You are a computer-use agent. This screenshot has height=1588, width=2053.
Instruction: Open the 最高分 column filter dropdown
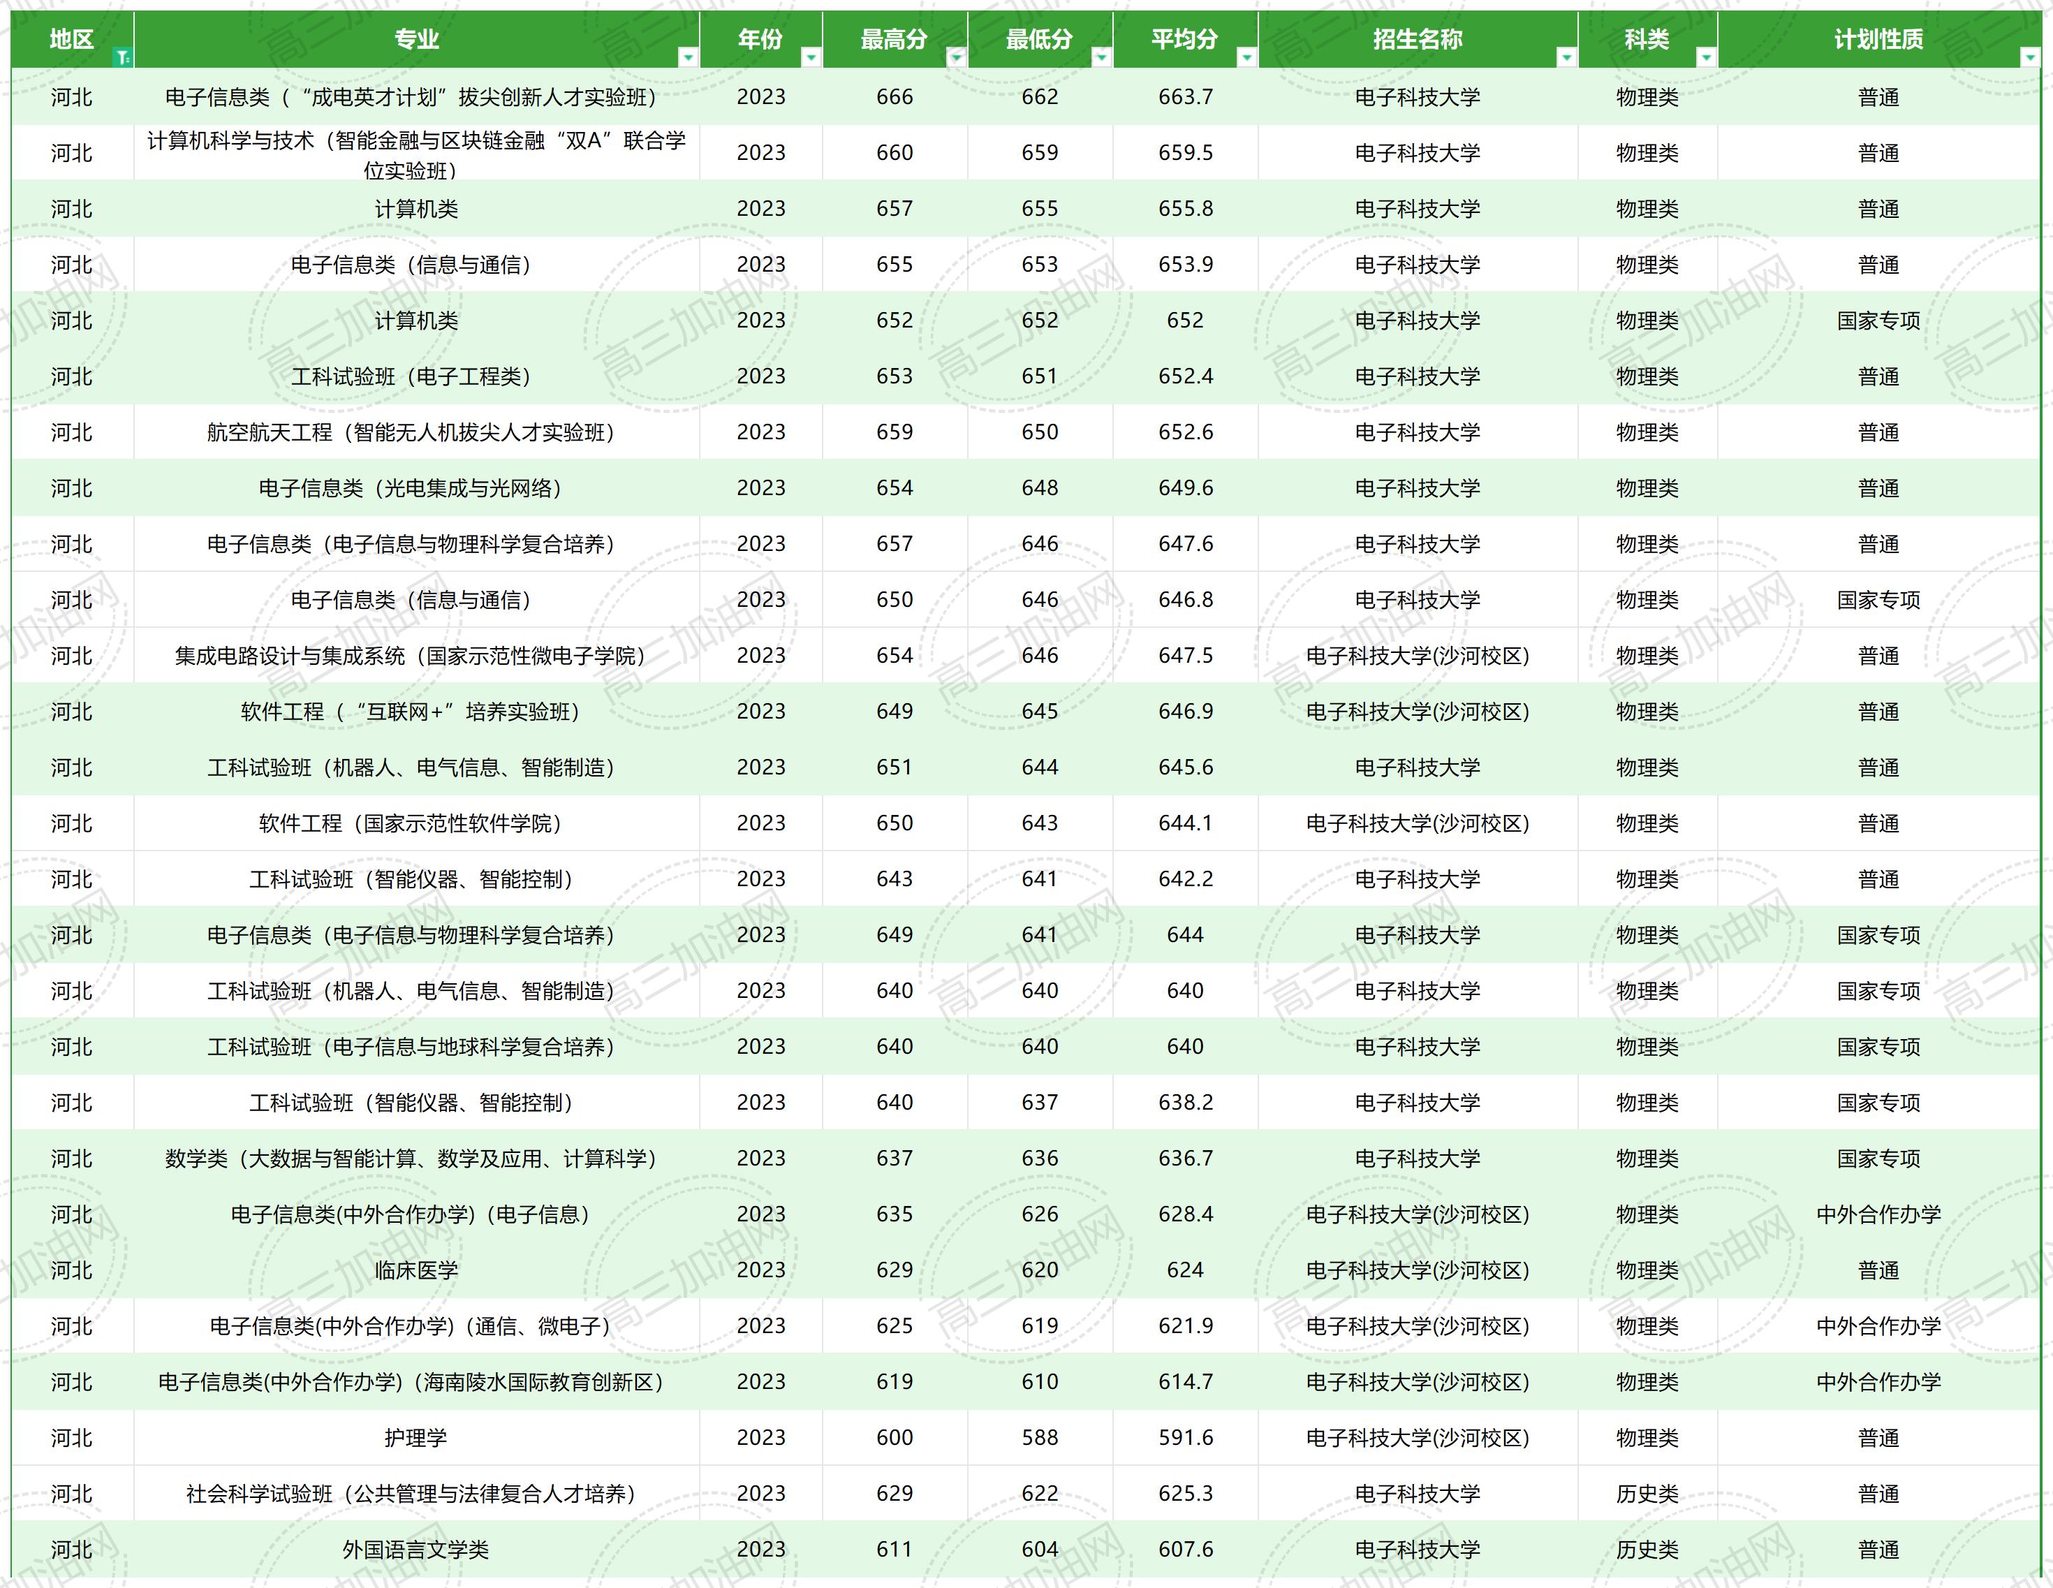pyautogui.click(x=956, y=58)
